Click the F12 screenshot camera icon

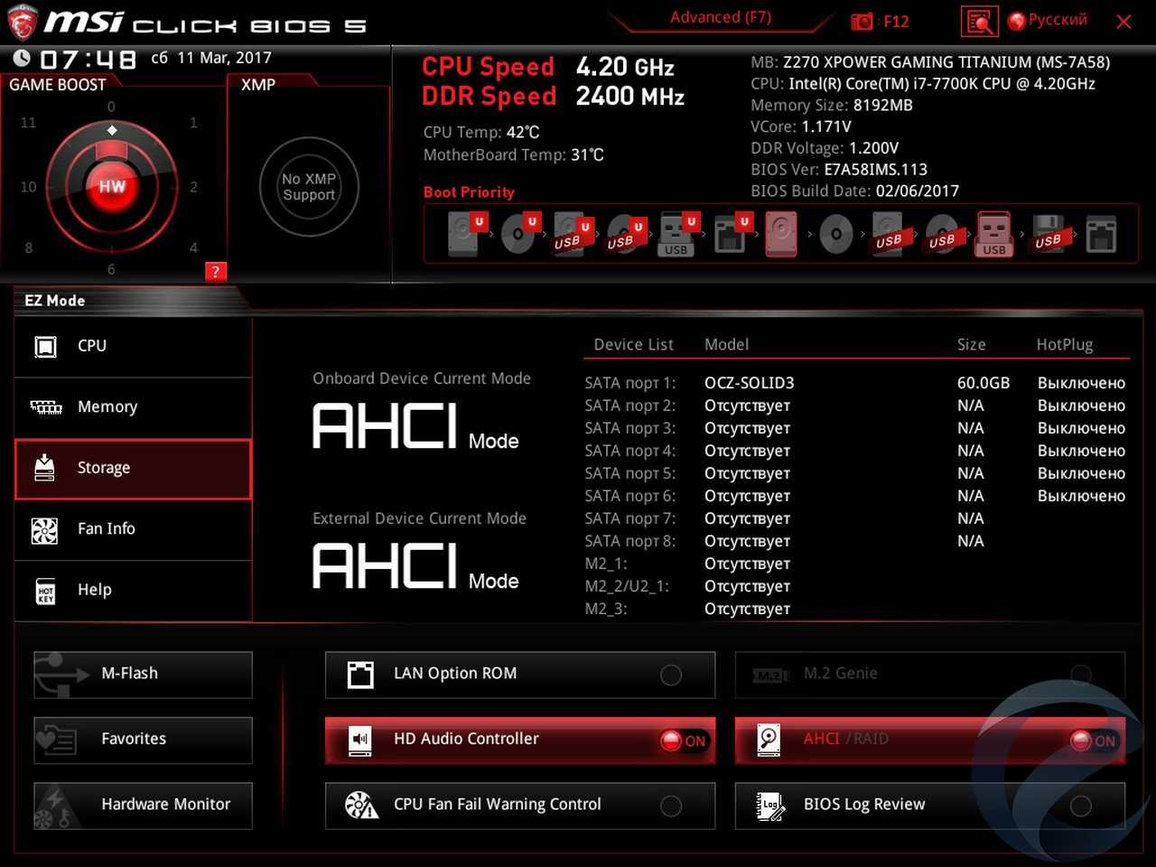click(862, 22)
